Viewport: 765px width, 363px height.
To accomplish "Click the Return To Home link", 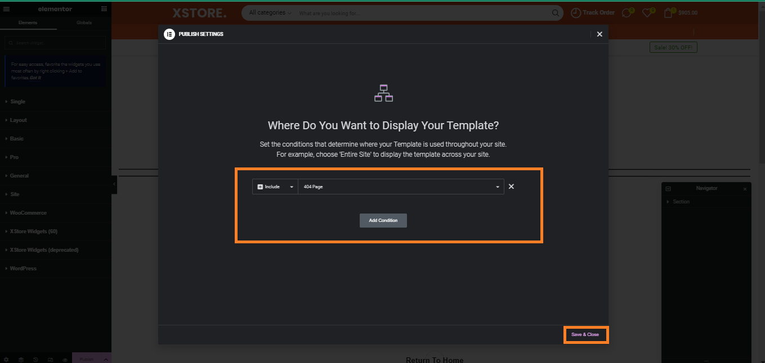I will [435, 360].
